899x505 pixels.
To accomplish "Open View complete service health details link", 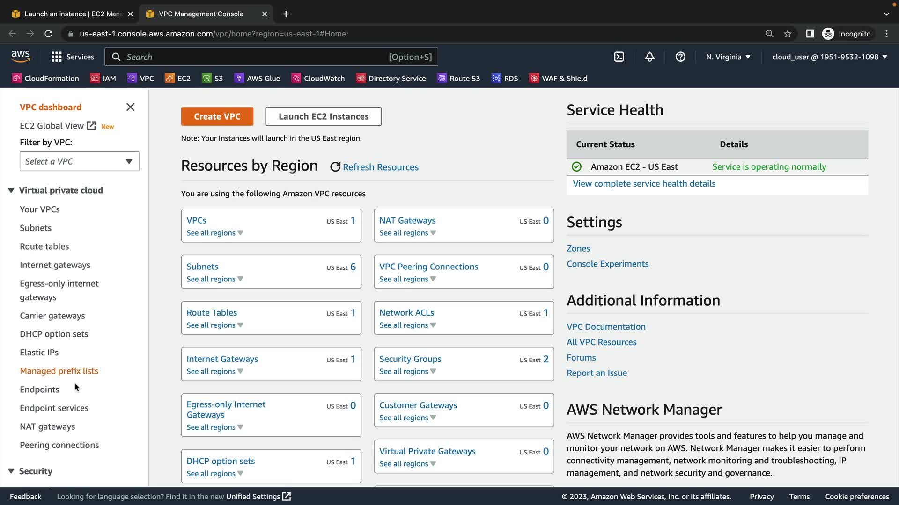I will coord(644,184).
